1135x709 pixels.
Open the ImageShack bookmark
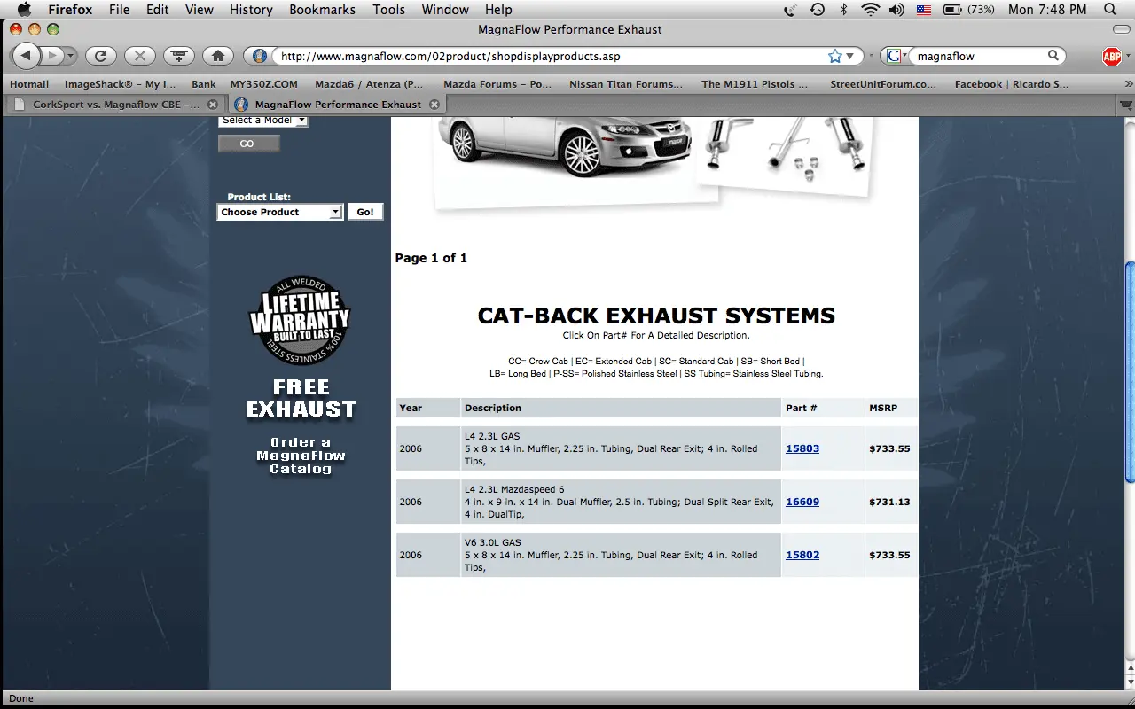pos(119,84)
